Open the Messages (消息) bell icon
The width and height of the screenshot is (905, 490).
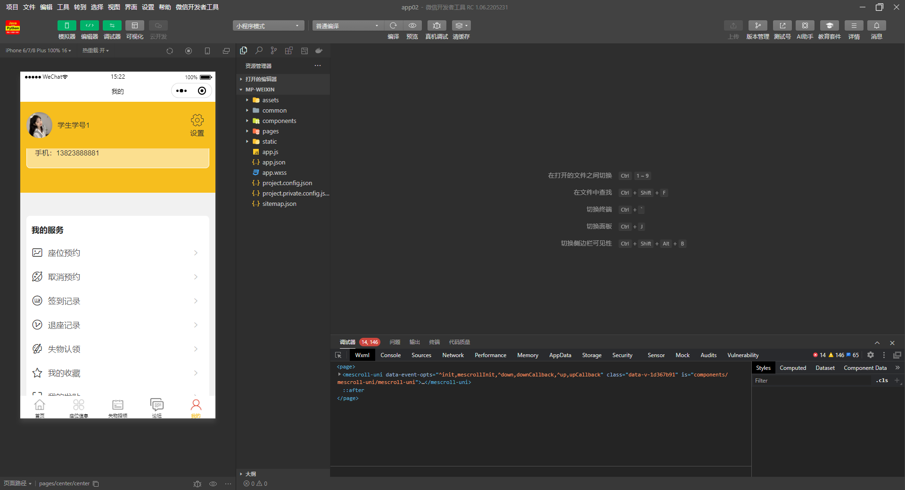pyautogui.click(x=877, y=25)
